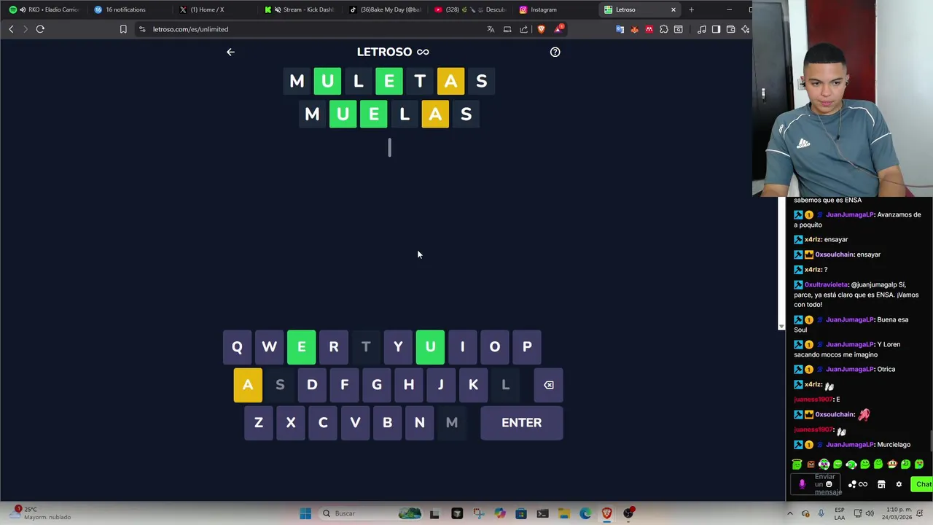
Task: Open the extensions puzzle icon
Action: point(663,29)
